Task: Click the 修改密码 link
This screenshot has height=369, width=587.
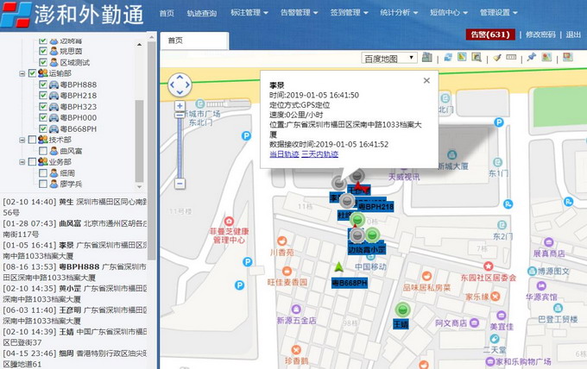Action: [540, 34]
